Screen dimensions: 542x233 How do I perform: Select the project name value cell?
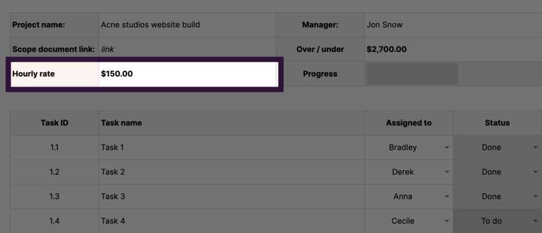tap(187, 25)
